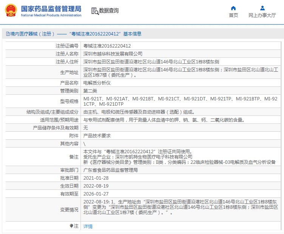Viewport: 284px width, 234px height.
Task: Click registrant name 深圳市越华科技发展有限公司
Action: pyautogui.click(x=113, y=54)
